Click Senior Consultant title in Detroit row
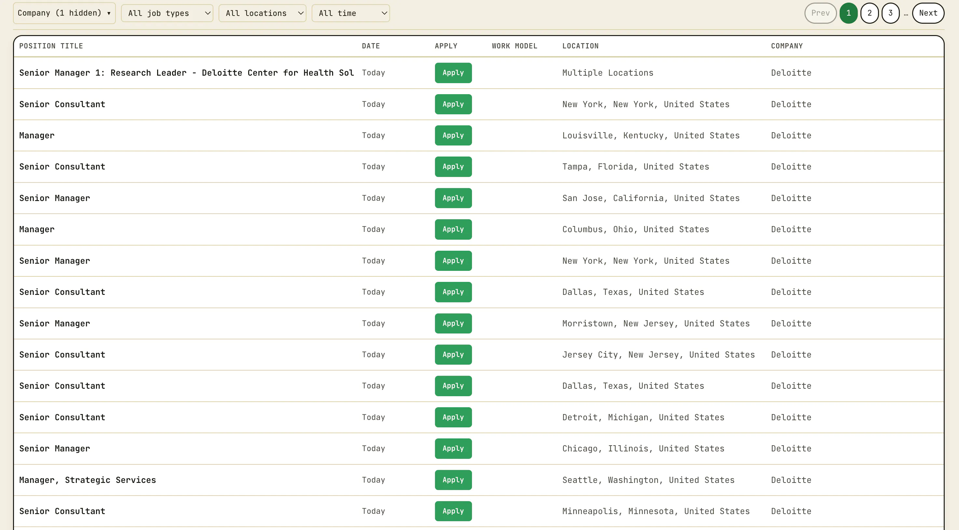 click(62, 417)
